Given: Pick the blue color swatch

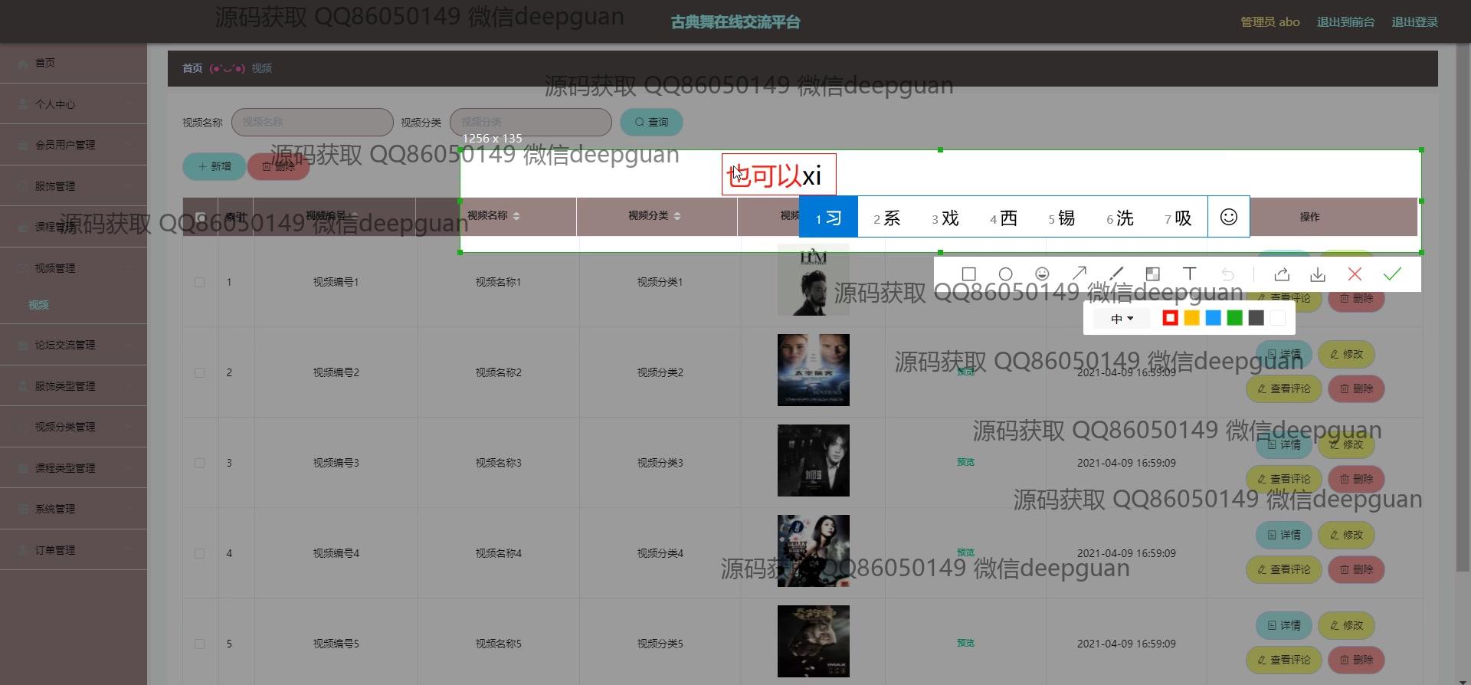Looking at the screenshot, I should point(1213,318).
